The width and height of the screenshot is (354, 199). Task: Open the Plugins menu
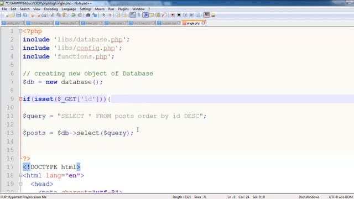(123, 9)
